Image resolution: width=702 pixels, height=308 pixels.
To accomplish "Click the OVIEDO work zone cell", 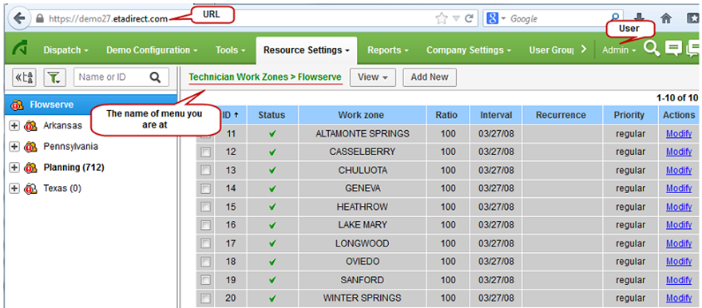I will pyautogui.click(x=363, y=262).
